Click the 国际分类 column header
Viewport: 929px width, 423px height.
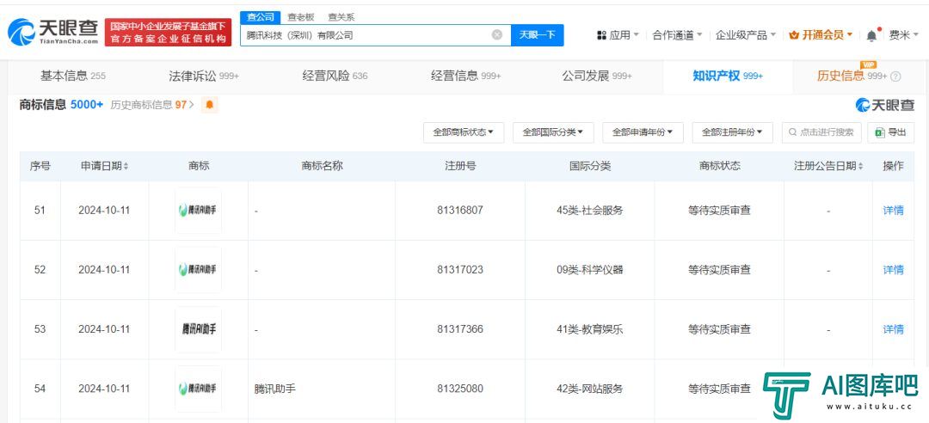[590, 166]
